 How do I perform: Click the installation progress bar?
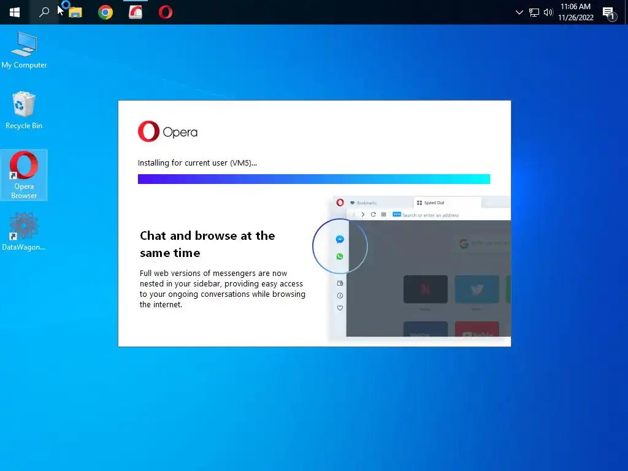coord(313,179)
